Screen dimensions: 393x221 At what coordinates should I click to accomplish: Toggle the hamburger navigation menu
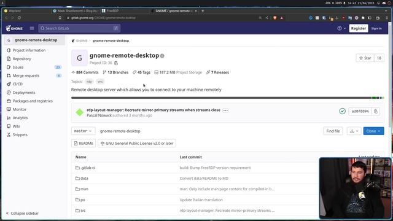coord(32,28)
